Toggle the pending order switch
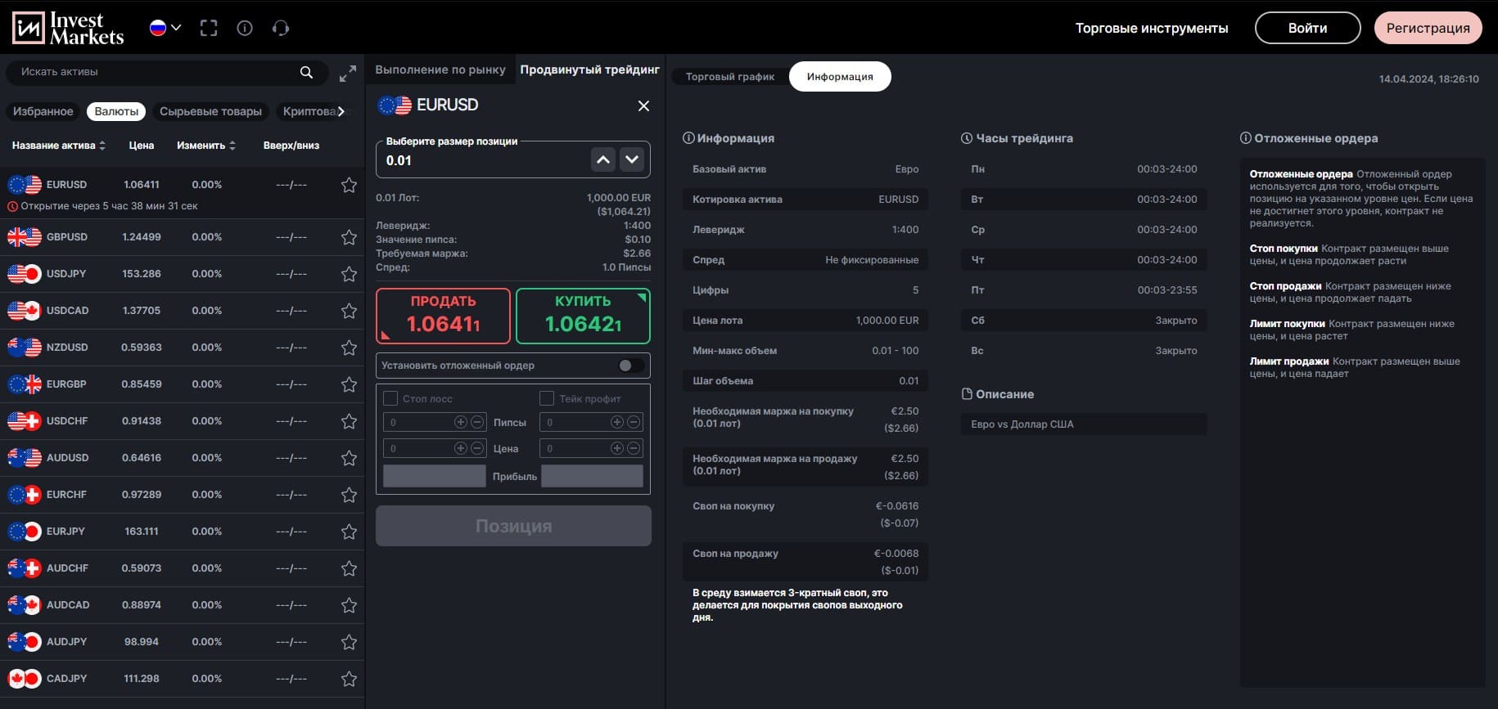 (630, 366)
